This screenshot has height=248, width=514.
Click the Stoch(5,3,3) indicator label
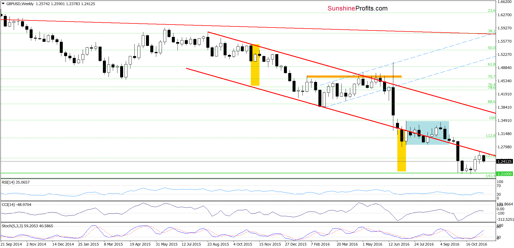tap(27, 226)
